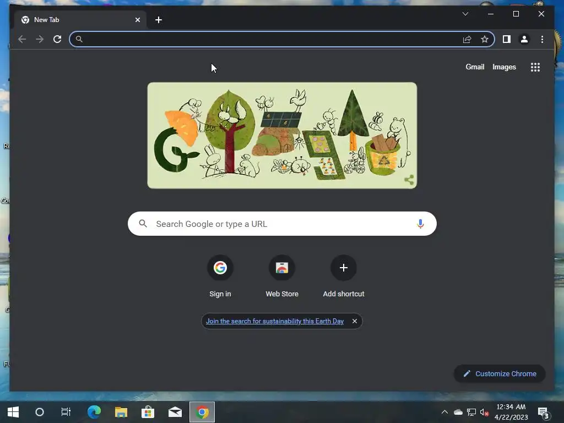564x423 pixels.
Task: Open the Web Store shortcut
Action: (282, 276)
